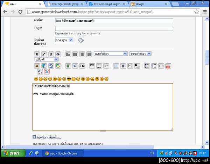
Task: Insert the first smiley face emoticon
Action: coord(36,79)
